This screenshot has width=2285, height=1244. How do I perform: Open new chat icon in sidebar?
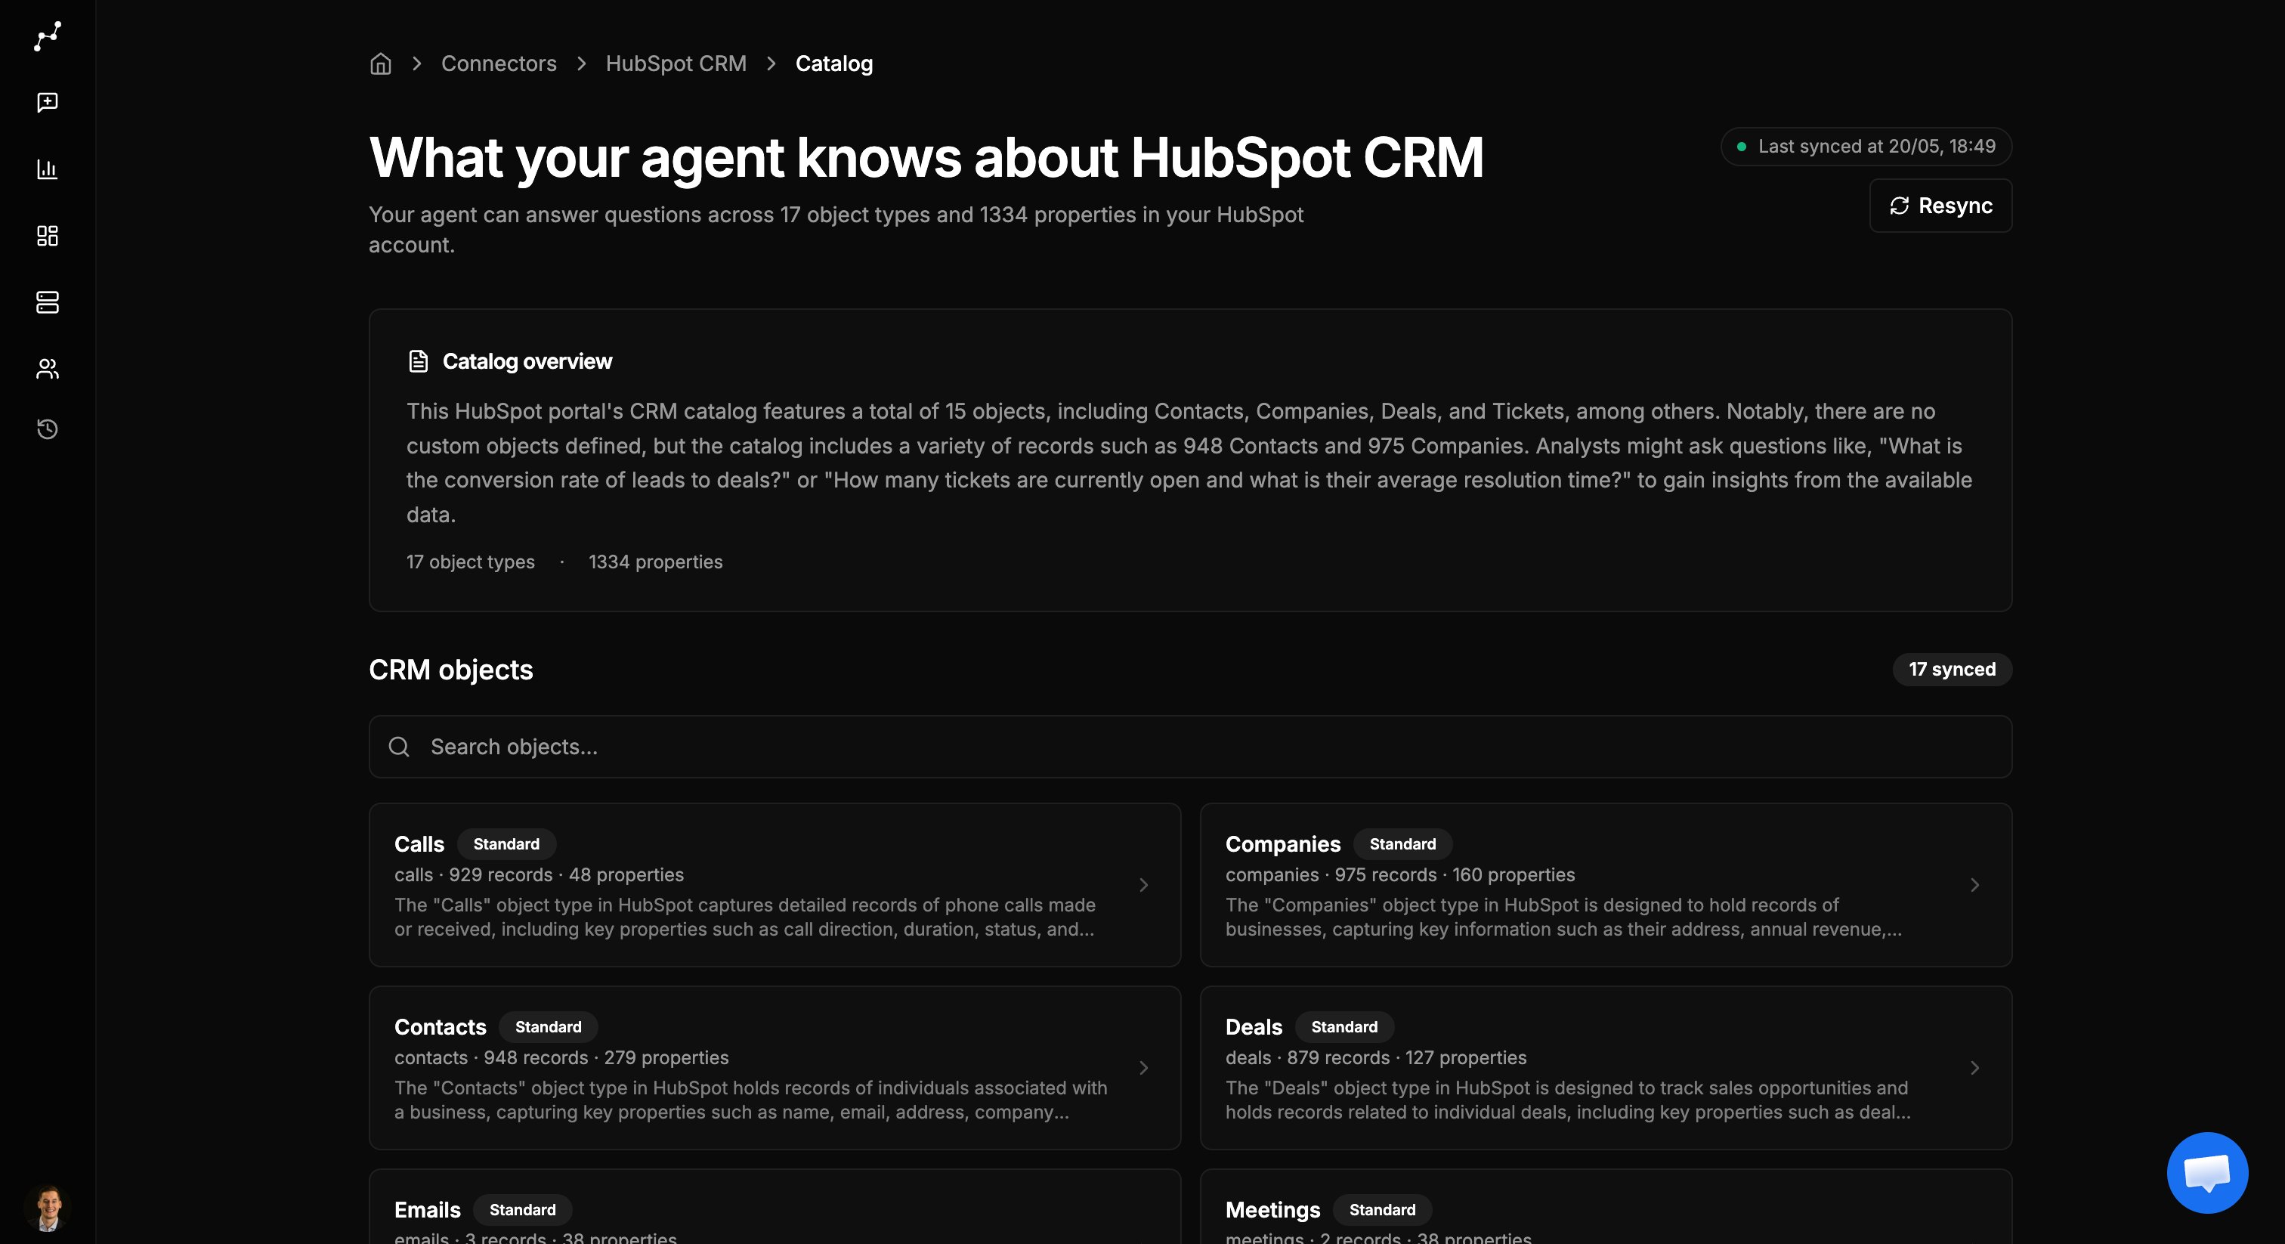(x=47, y=102)
